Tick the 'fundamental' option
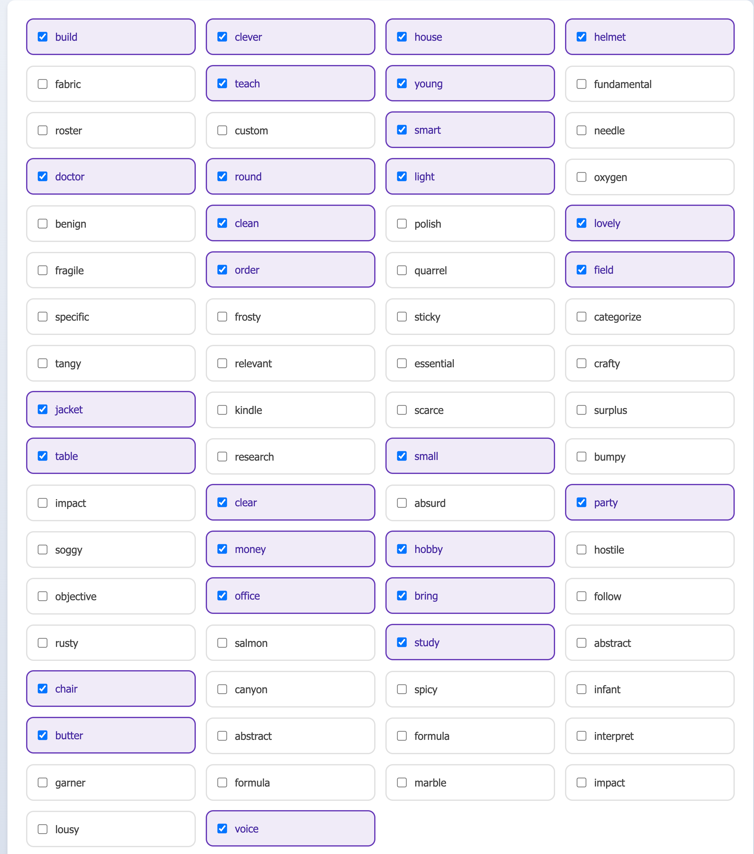The height and width of the screenshot is (854, 754). [x=581, y=84]
